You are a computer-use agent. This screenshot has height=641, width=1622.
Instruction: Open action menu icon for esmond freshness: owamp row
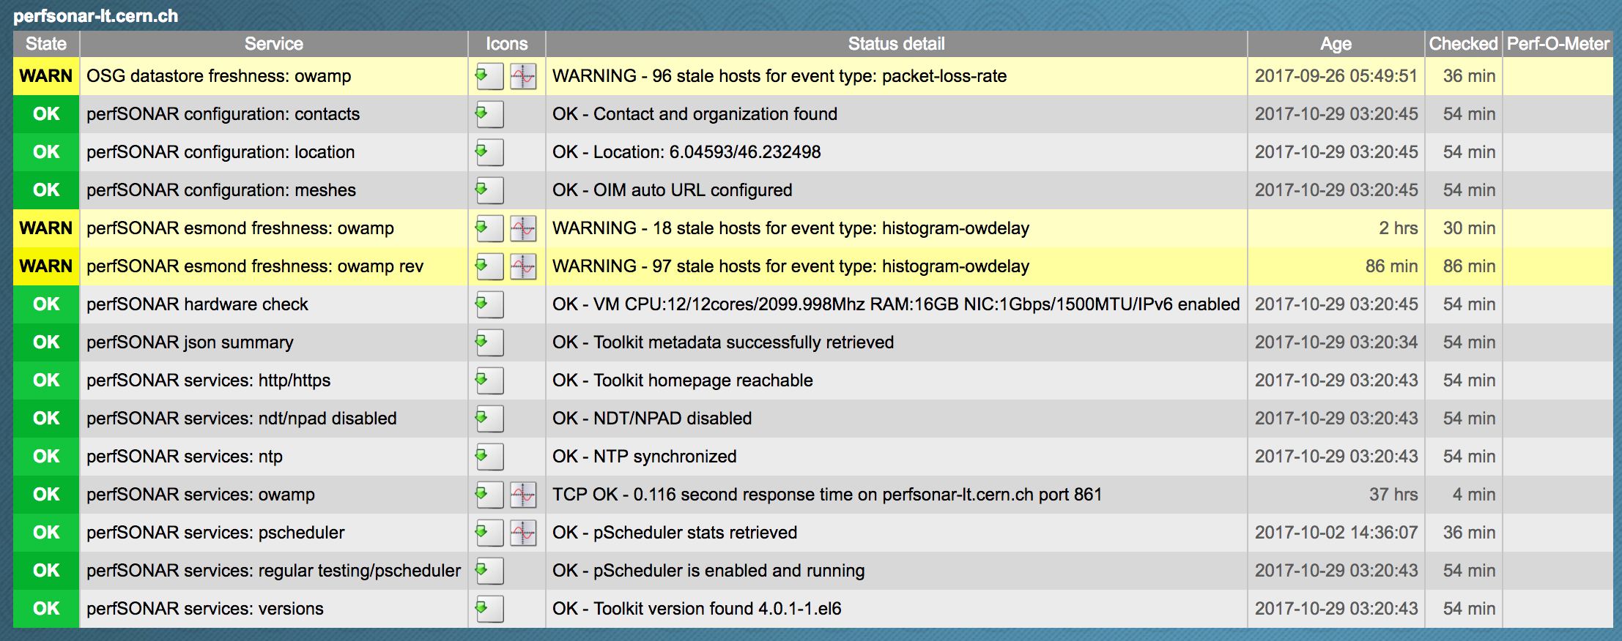[489, 228]
